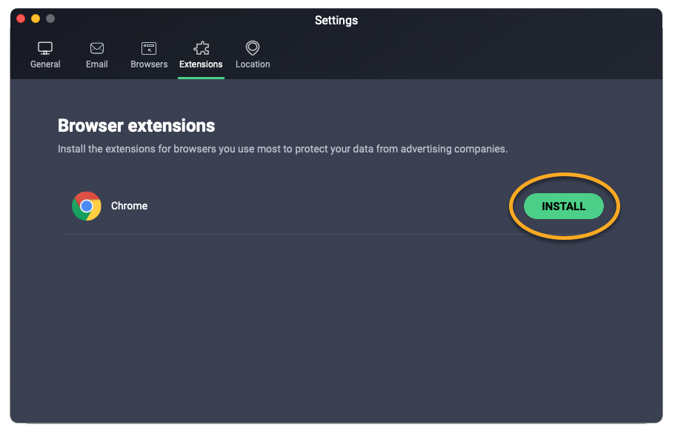This screenshot has height=433, width=675.
Task: Go to the Location tab label
Action: 253,64
